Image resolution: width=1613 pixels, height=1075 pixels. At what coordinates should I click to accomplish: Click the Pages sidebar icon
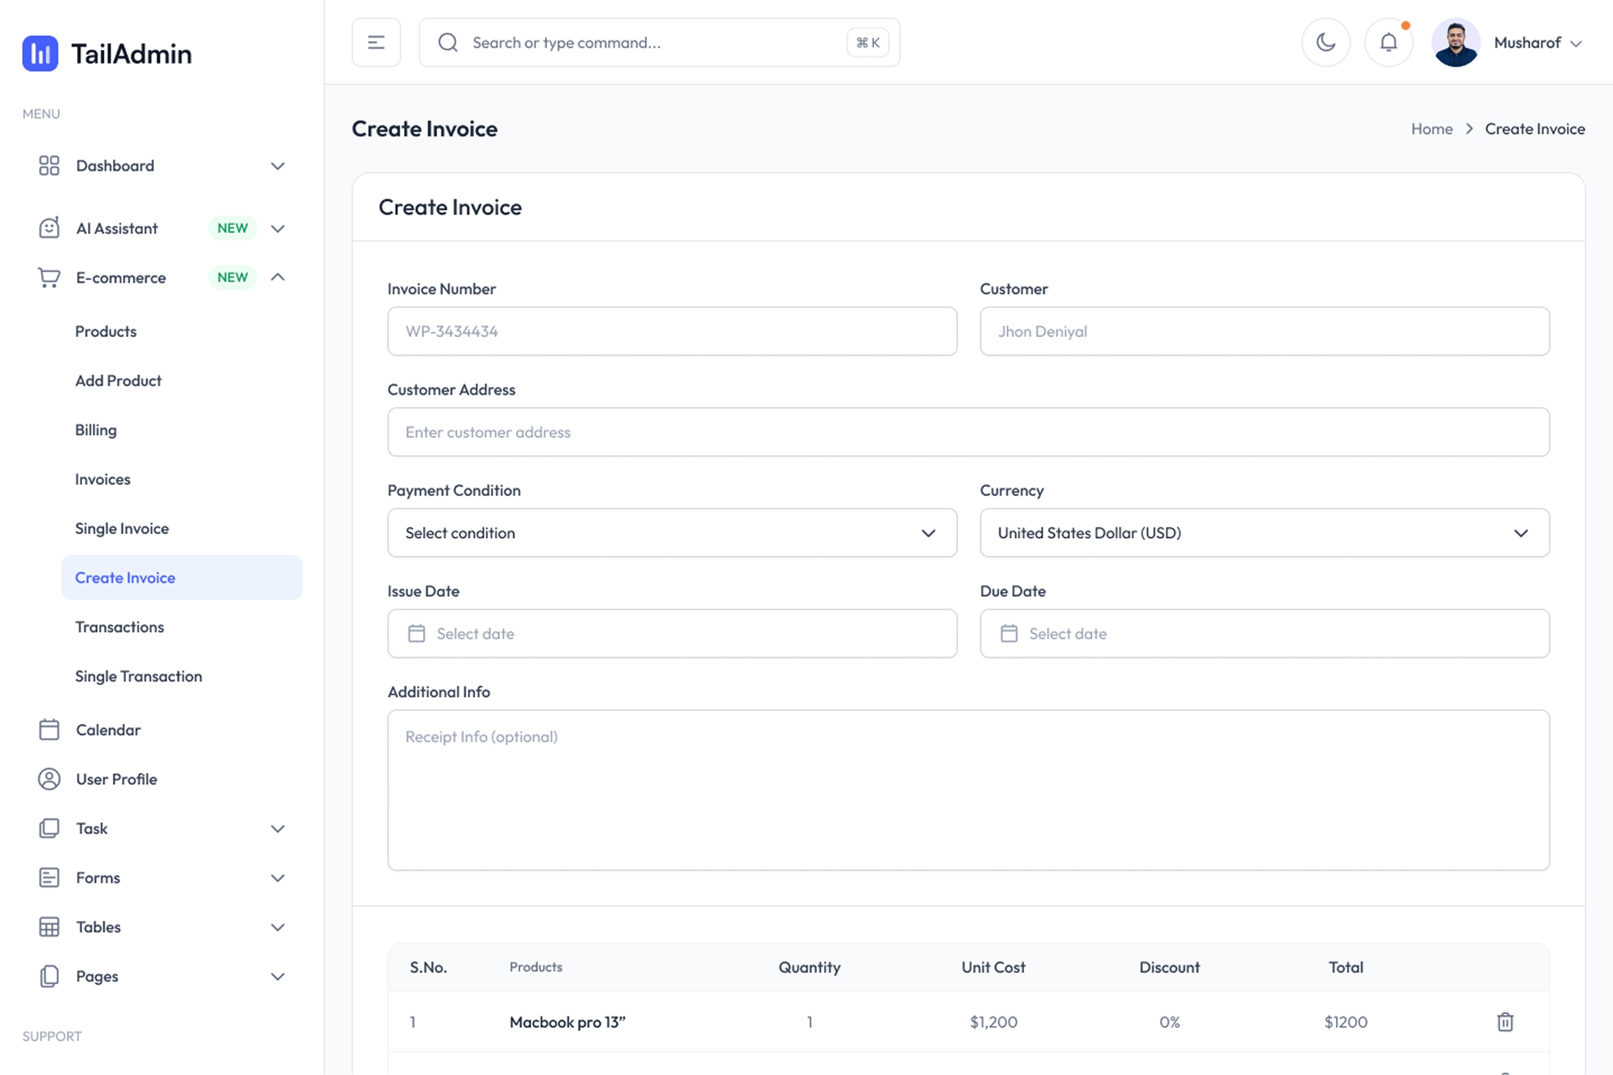coord(49,976)
